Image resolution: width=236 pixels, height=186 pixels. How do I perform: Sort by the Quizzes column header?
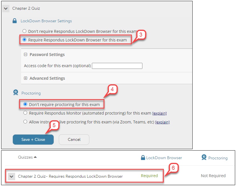[x=27, y=157]
